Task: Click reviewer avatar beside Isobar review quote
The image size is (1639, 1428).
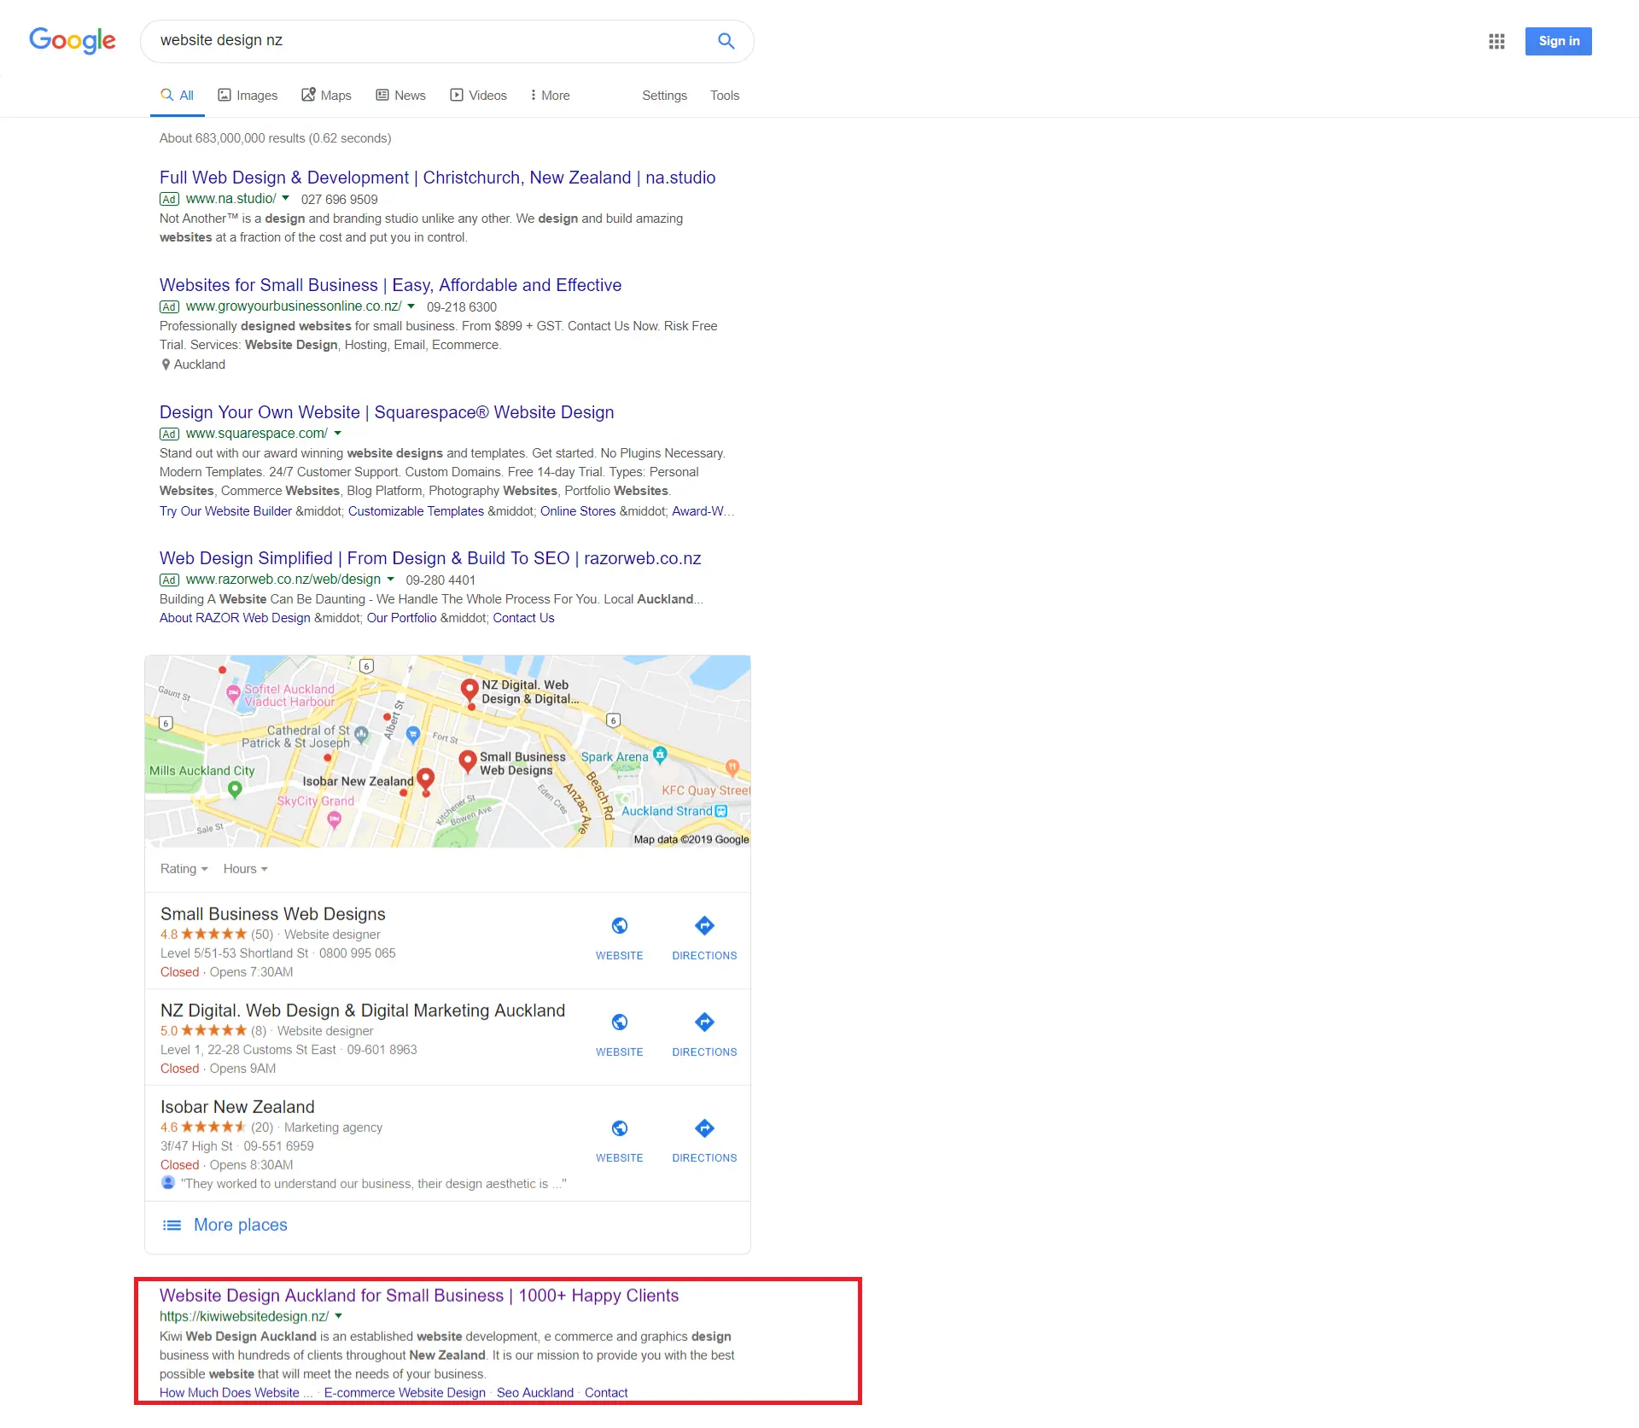Action: point(168,1183)
